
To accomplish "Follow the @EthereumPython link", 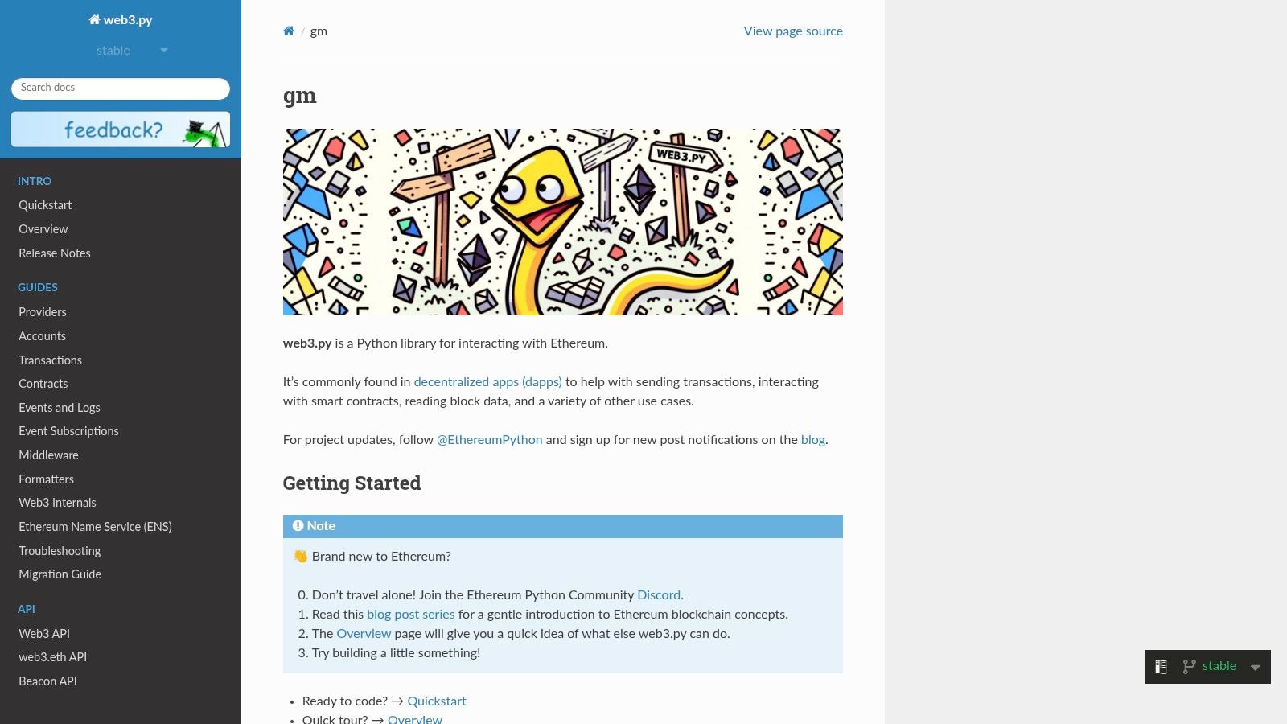I will coord(489,440).
